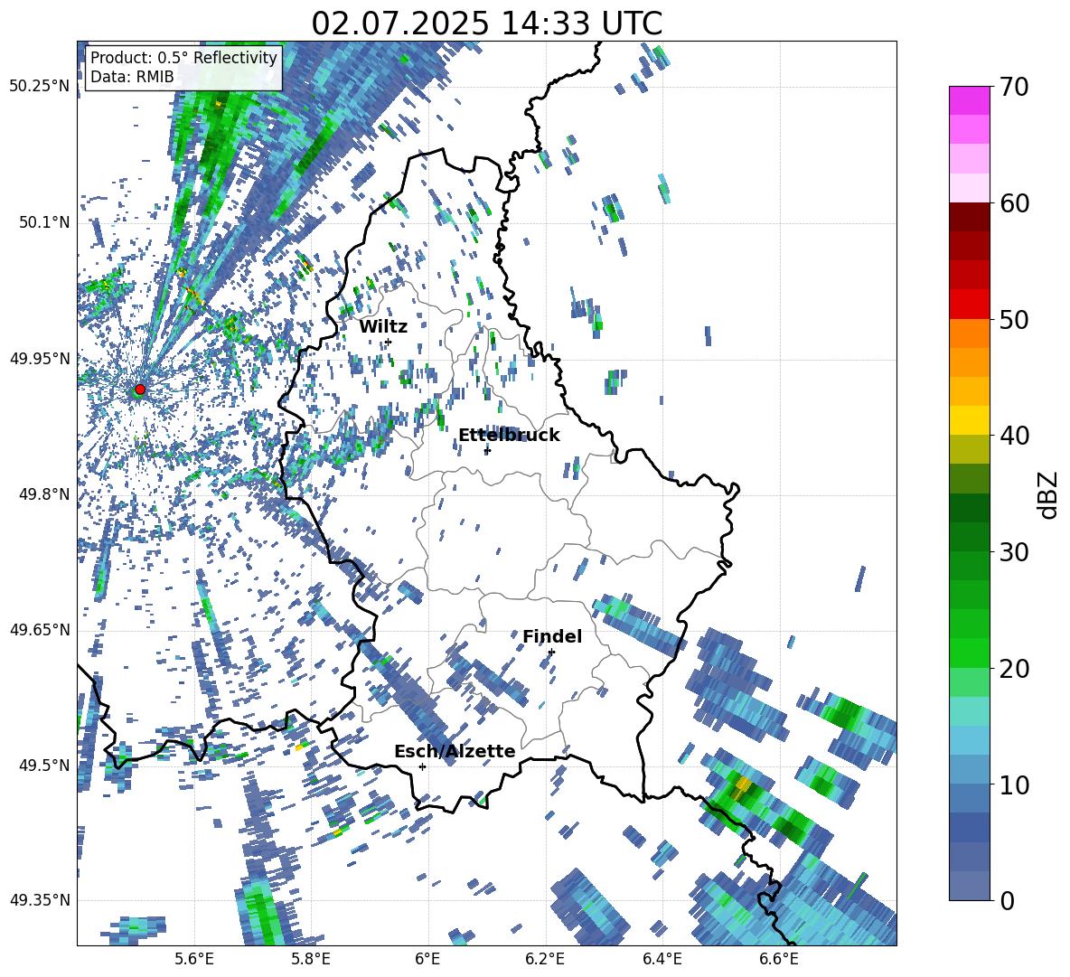Viewport: 1070px width, 977px height.
Task: Click the Wiltz city label
Action: click(383, 327)
